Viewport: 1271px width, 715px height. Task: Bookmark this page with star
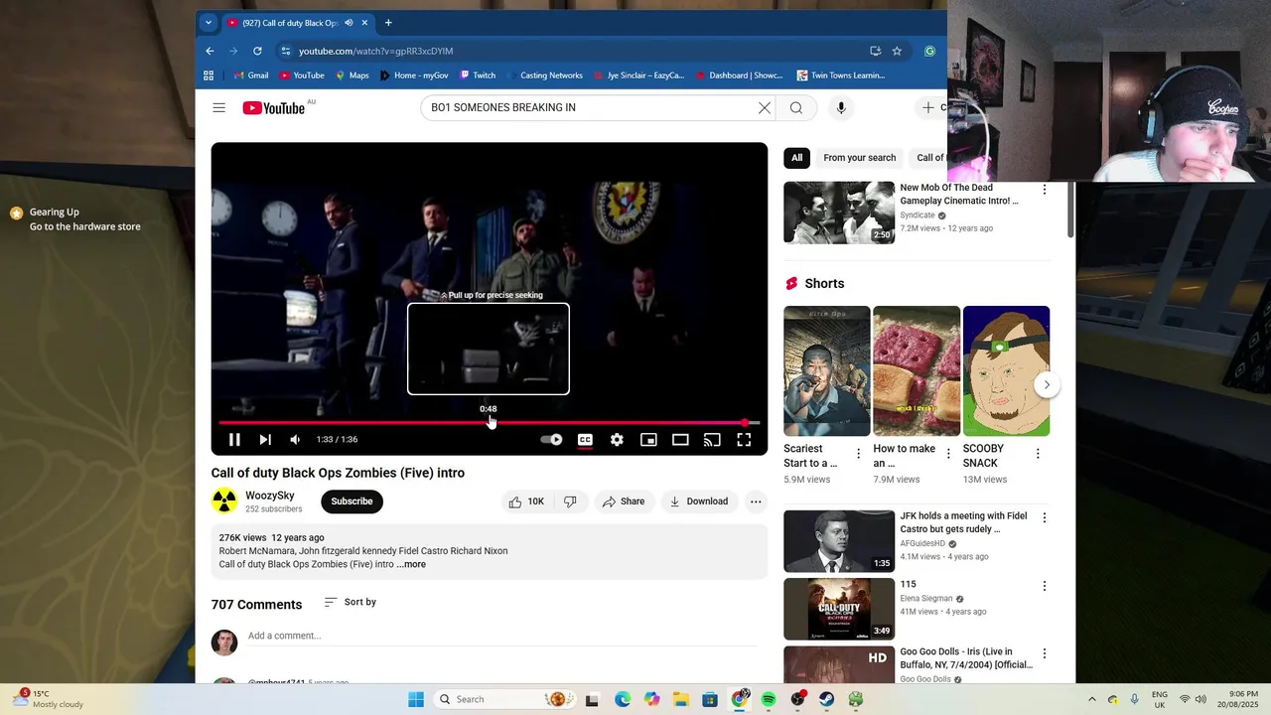point(897,51)
